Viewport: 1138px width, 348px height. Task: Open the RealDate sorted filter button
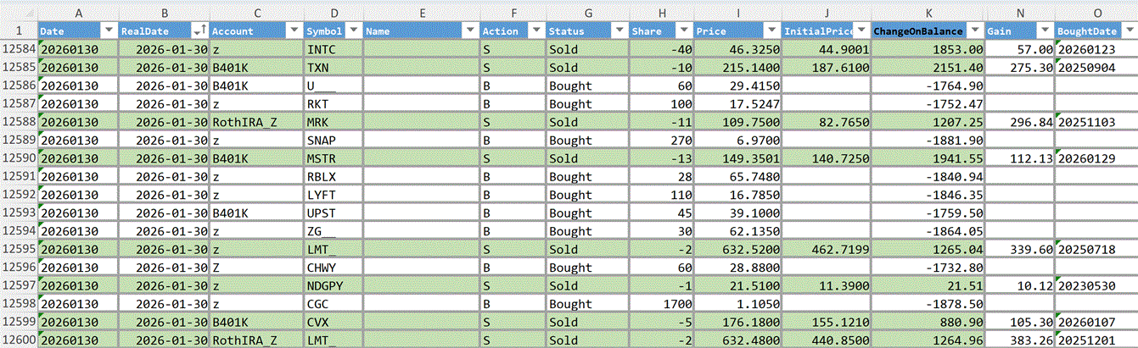click(199, 30)
